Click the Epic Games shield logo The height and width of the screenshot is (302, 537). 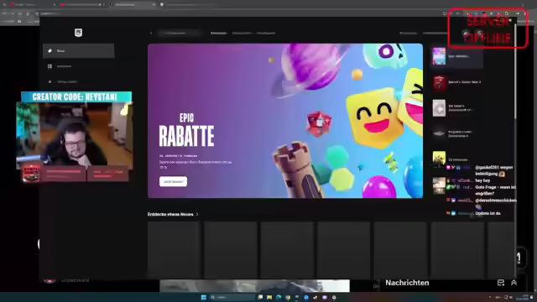(78, 33)
